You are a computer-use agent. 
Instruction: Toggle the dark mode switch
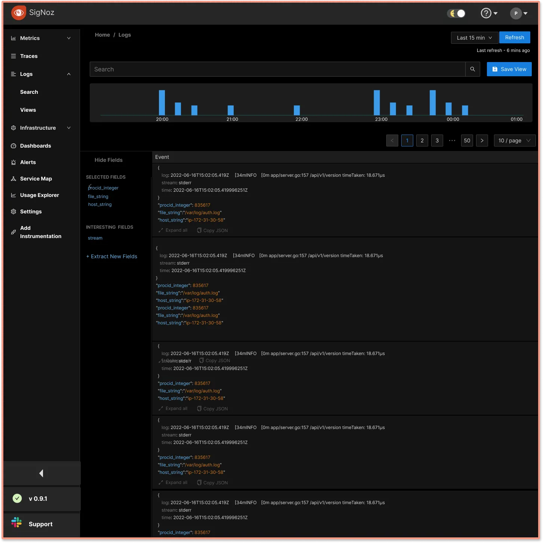(456, 13)
